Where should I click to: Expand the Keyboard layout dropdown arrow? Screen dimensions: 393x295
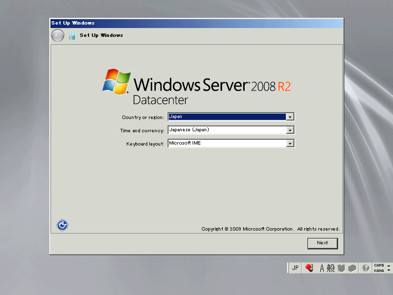click(290, 144)
